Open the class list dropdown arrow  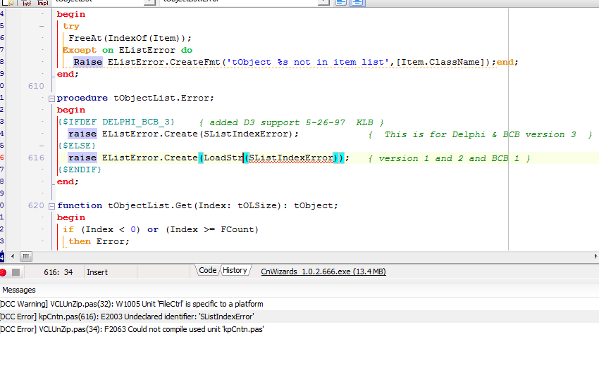point(150,2)
